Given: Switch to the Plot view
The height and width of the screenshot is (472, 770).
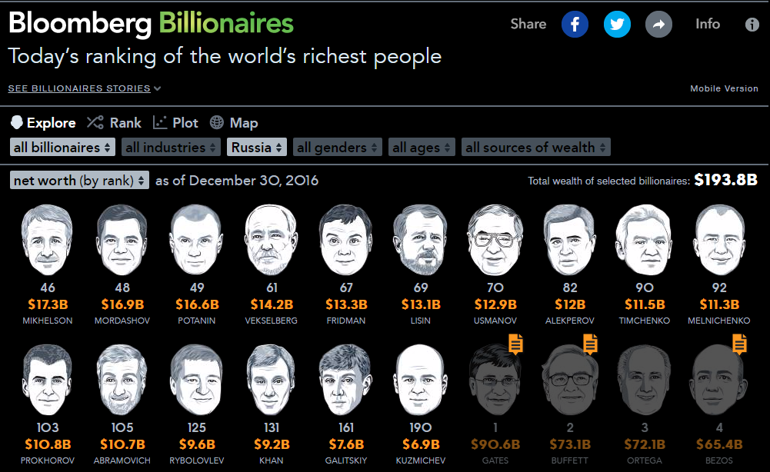Looking at the screenshot, I should pos(176,123).
